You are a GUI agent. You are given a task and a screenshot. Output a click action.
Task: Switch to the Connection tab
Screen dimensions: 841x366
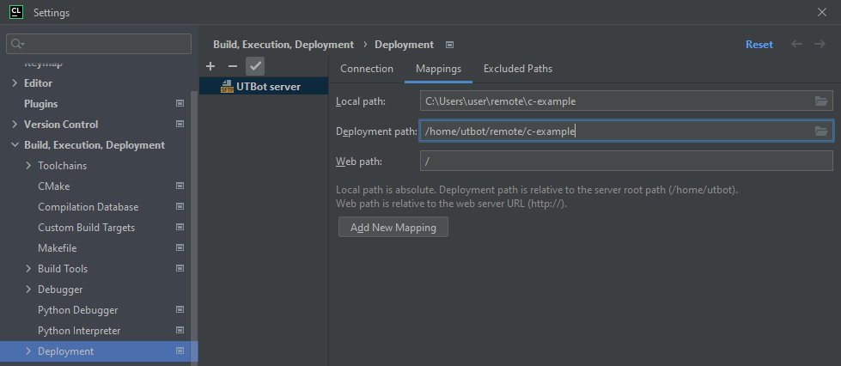click(x=367, y=69)
